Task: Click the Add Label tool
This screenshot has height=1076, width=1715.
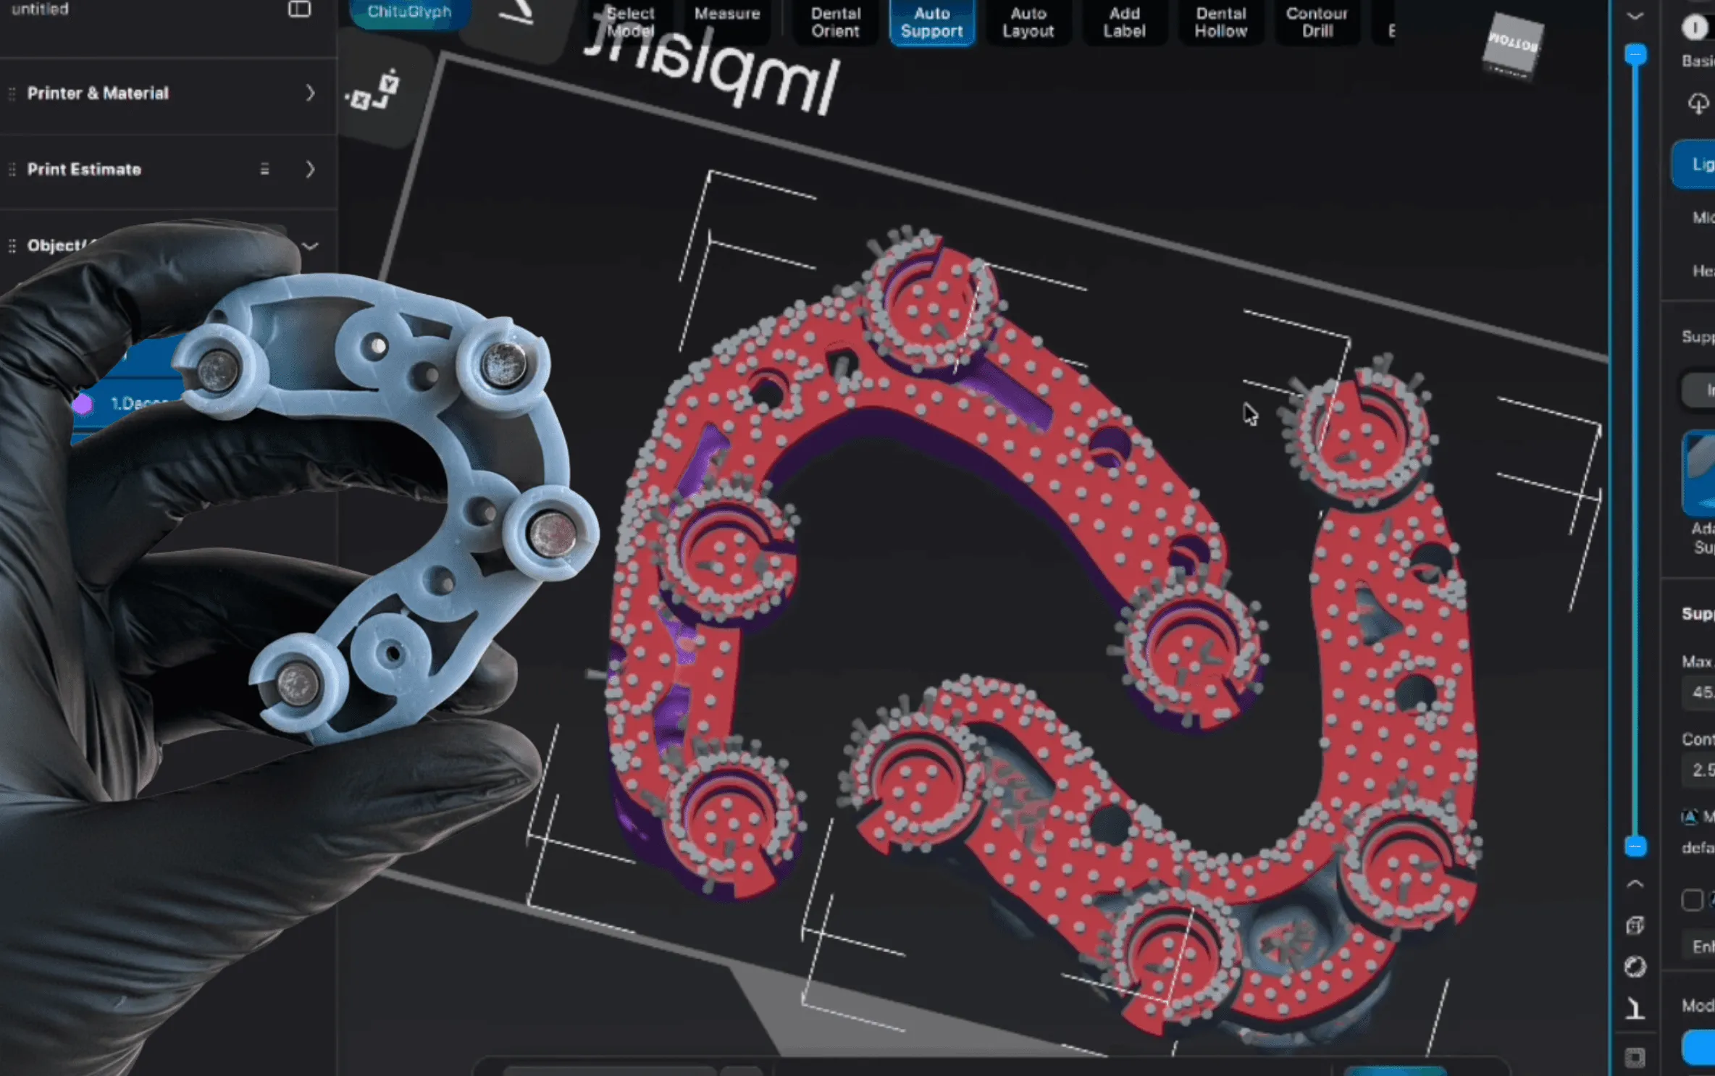Action: pos(1124,22)
